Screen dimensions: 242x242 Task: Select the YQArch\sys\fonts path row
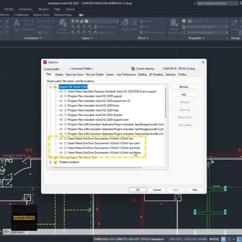tap(102, 148)
